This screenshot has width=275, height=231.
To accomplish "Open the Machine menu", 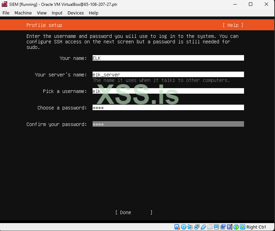I will point(23,13).
